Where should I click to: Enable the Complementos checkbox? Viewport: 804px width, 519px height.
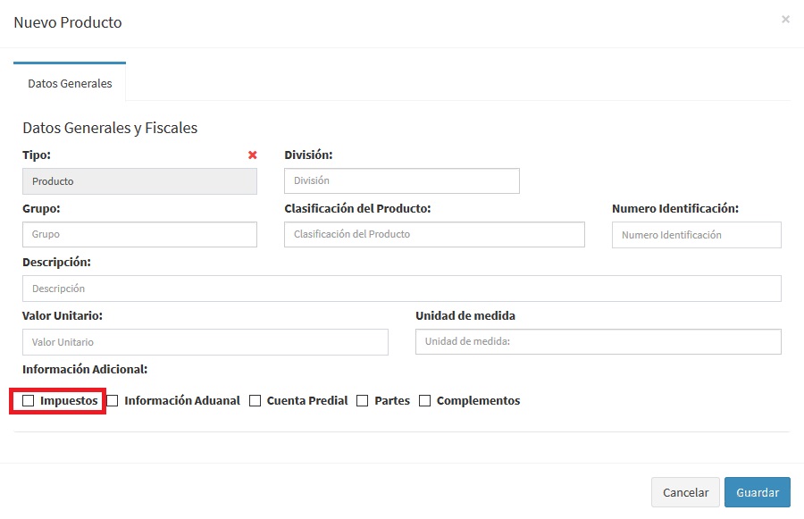tap(425, 401)
